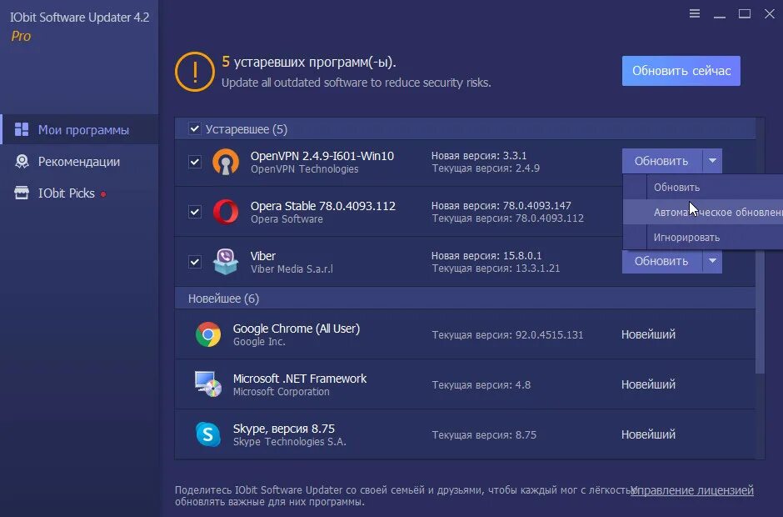Close the IObit Software Updater window

[770, 14]
